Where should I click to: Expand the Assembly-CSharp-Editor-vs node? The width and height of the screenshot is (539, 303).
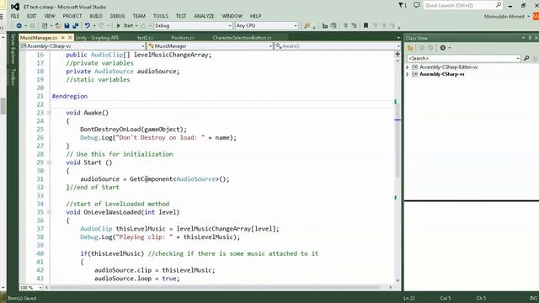[408, 67]
